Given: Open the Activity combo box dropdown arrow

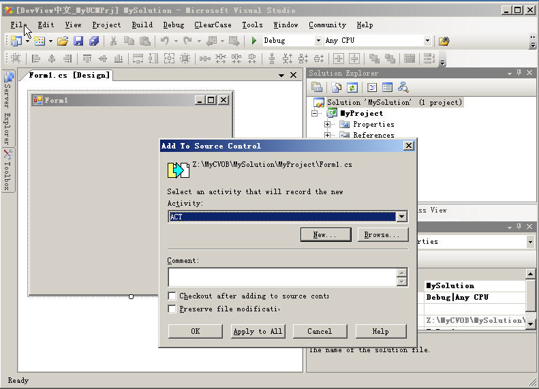Looking at the screenshot, I should coord(401,217).
